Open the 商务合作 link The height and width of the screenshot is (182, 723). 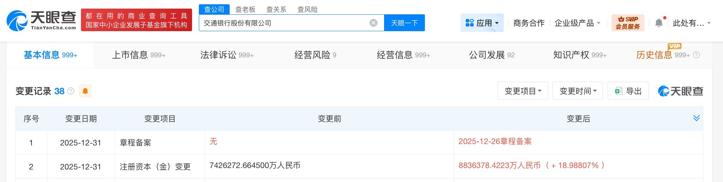click(x=529, y=23)
